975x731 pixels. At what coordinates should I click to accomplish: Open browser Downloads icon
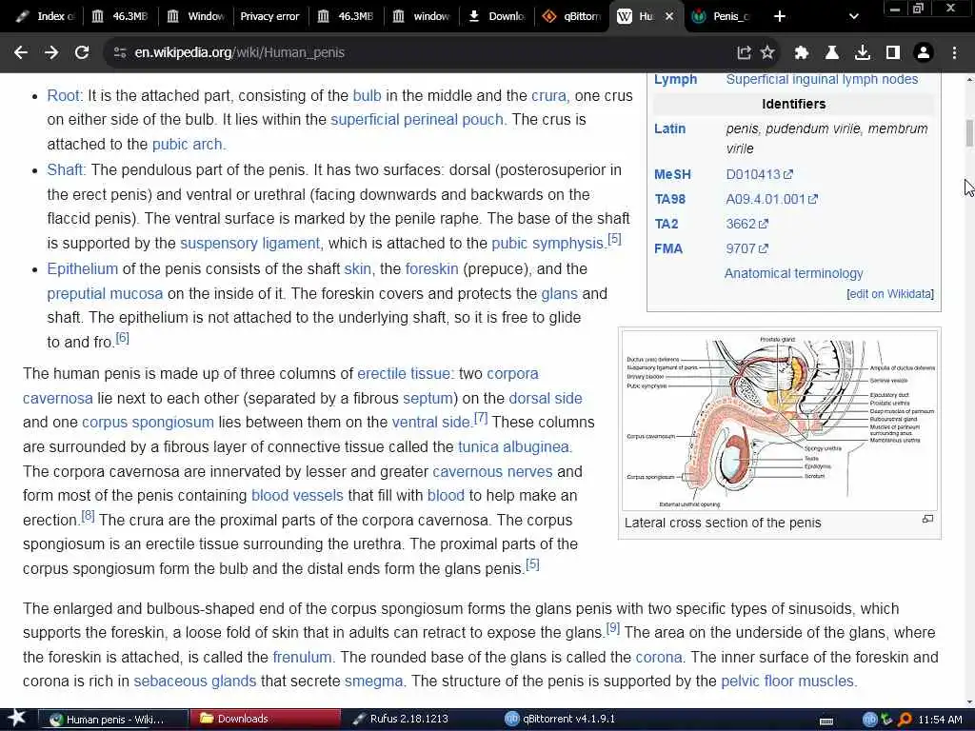coord(863,53)
